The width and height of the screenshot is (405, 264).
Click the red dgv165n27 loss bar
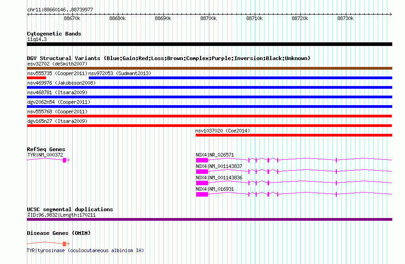click(209, 126)
